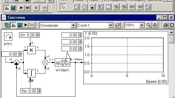Open the 100% zoom dropdown
Image resolution: width=175 pixels, height=98 pixels.
coord(142,25)
